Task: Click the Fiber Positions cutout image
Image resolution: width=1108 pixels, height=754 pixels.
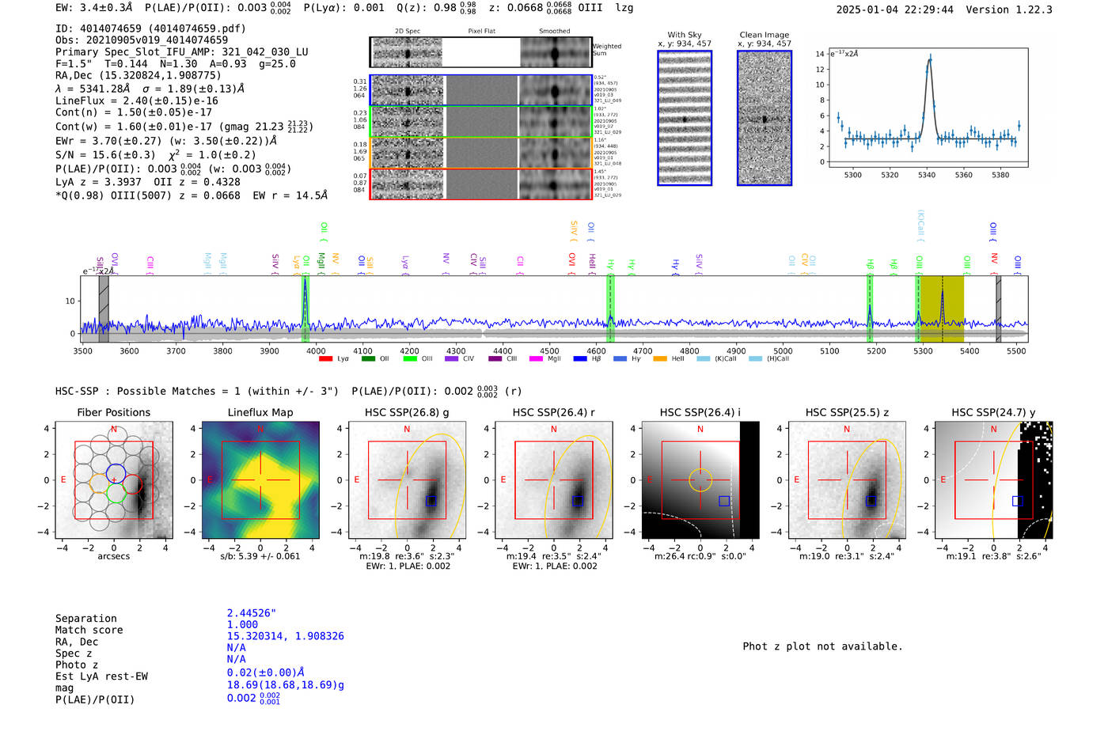Action: point(114,480)
